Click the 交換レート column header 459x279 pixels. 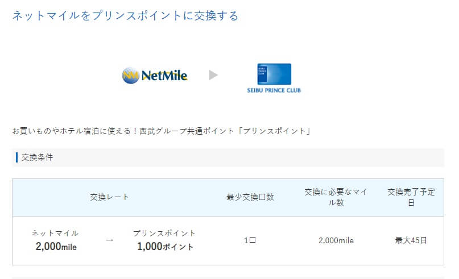(x=109, y=197)
